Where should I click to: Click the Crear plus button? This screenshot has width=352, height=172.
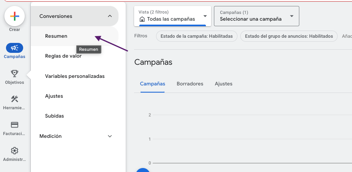click(14, 16)
